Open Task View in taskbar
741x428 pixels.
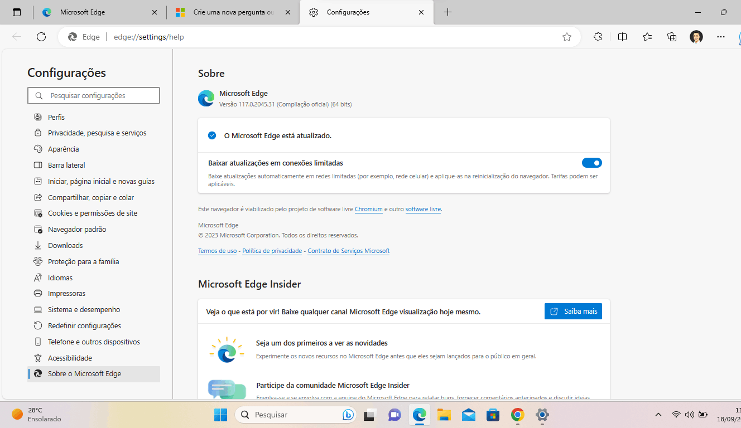pyautogui.click(x=369, y=415)
